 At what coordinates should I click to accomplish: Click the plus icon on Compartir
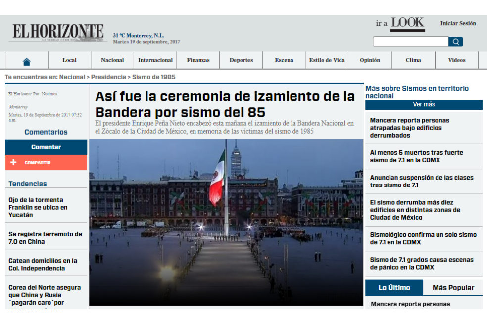click(x=13, y=162)
